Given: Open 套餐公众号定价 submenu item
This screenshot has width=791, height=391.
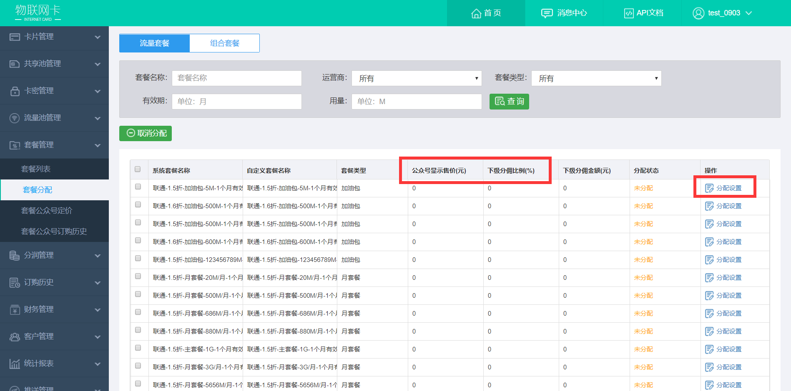Looking at the screenshot, I should (x=54, y=211).
